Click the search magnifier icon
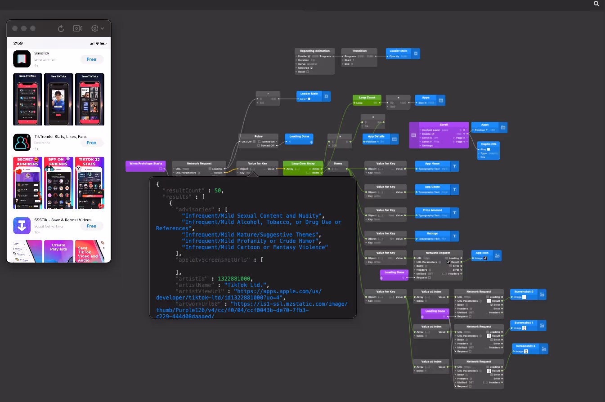The width and height of the screenshot is (605, 402). 596,4
